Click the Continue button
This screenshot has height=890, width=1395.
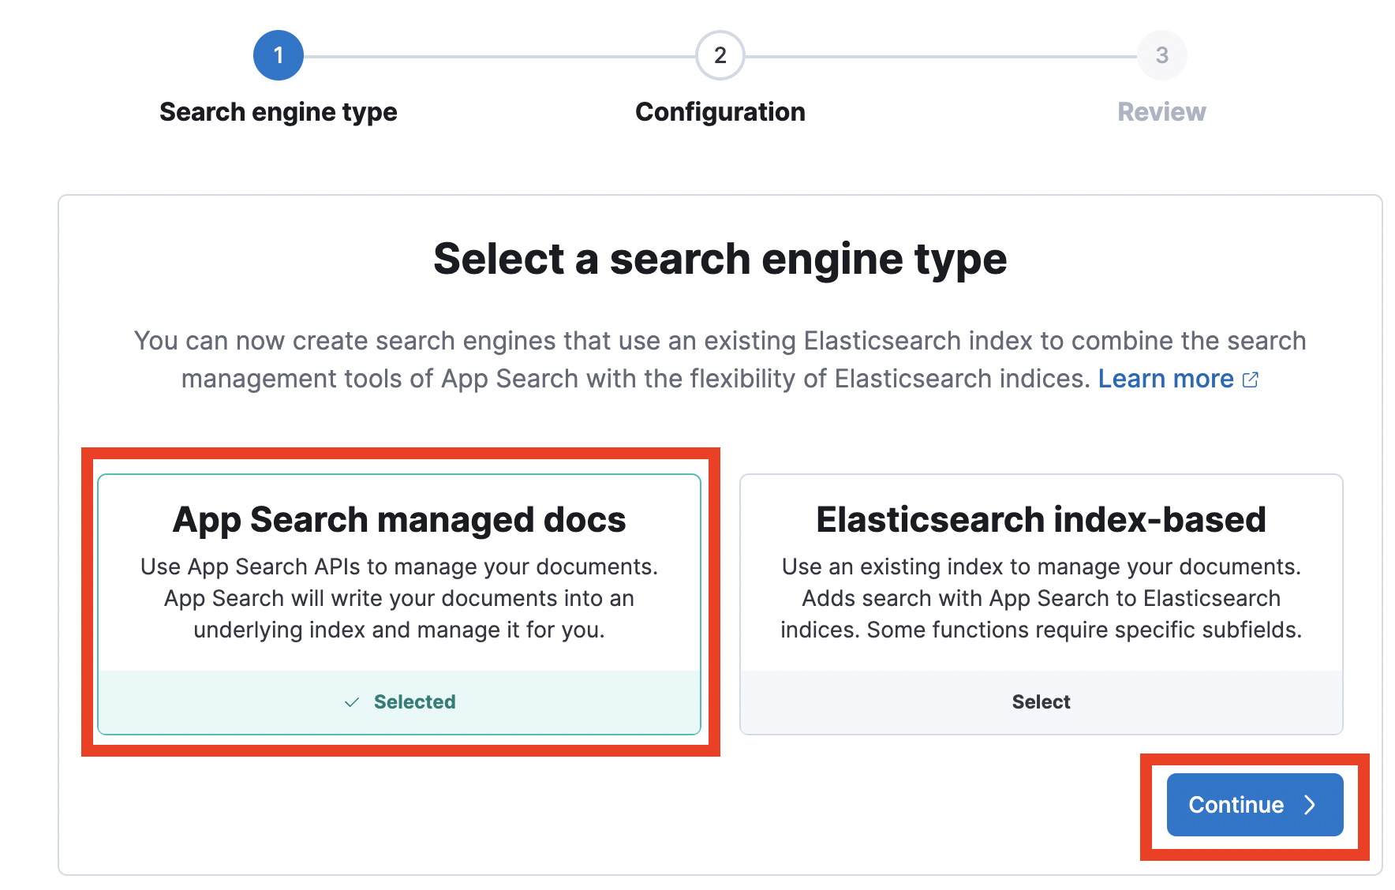coord(1255,805)
